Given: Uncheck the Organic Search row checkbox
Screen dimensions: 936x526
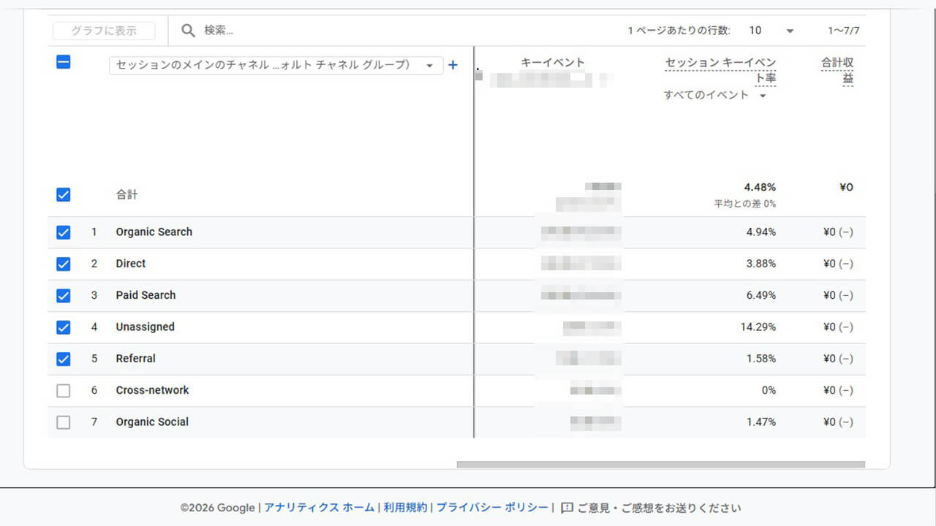Looking at the screenshot, I should point(64,232).
